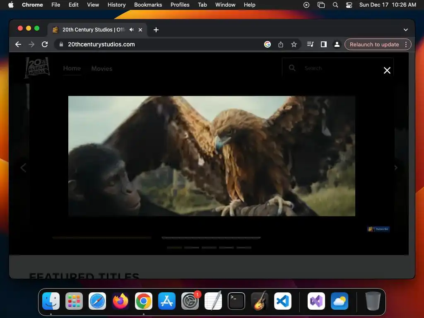
Task: Open the Apple menu
Action: tap(11, 5)
